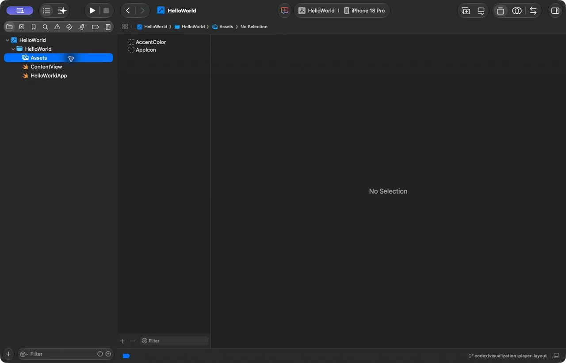
Task: Remove asset with minus button
Action: coord(133,341)
